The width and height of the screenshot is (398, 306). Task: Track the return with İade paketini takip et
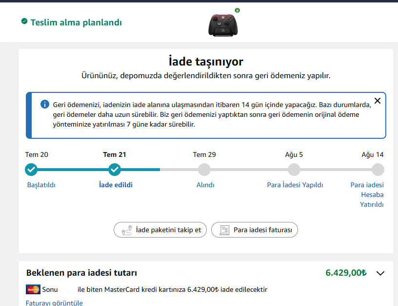coord(160,230)
